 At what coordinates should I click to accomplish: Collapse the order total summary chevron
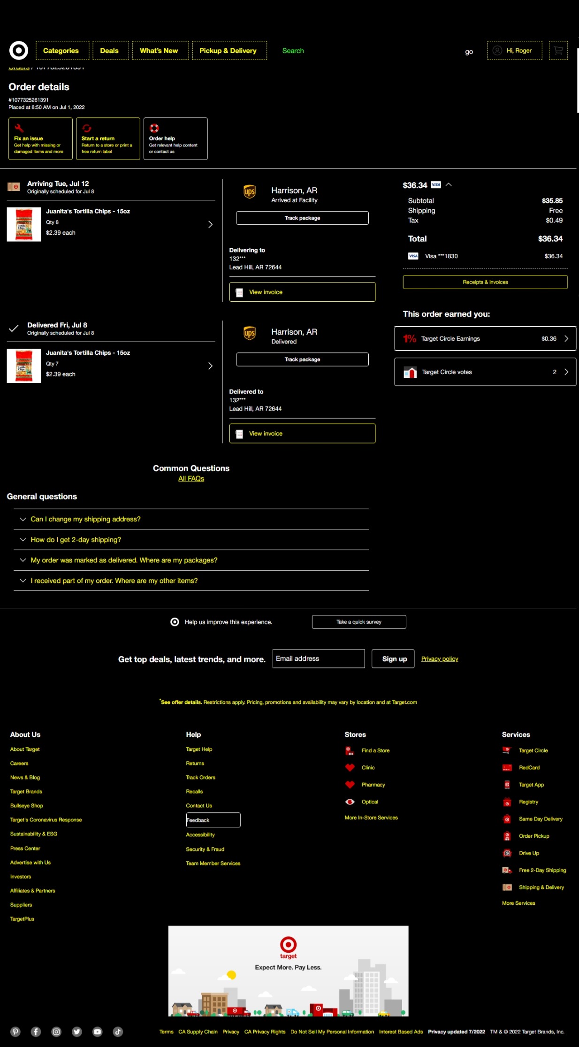(x=449, y=185)
